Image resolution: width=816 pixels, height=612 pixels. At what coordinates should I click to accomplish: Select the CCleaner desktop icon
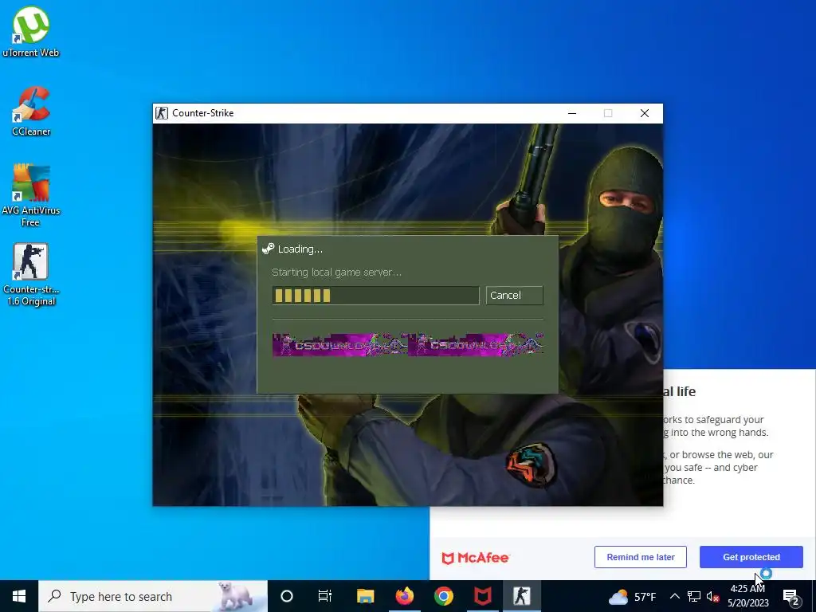(x=31, y=111)
